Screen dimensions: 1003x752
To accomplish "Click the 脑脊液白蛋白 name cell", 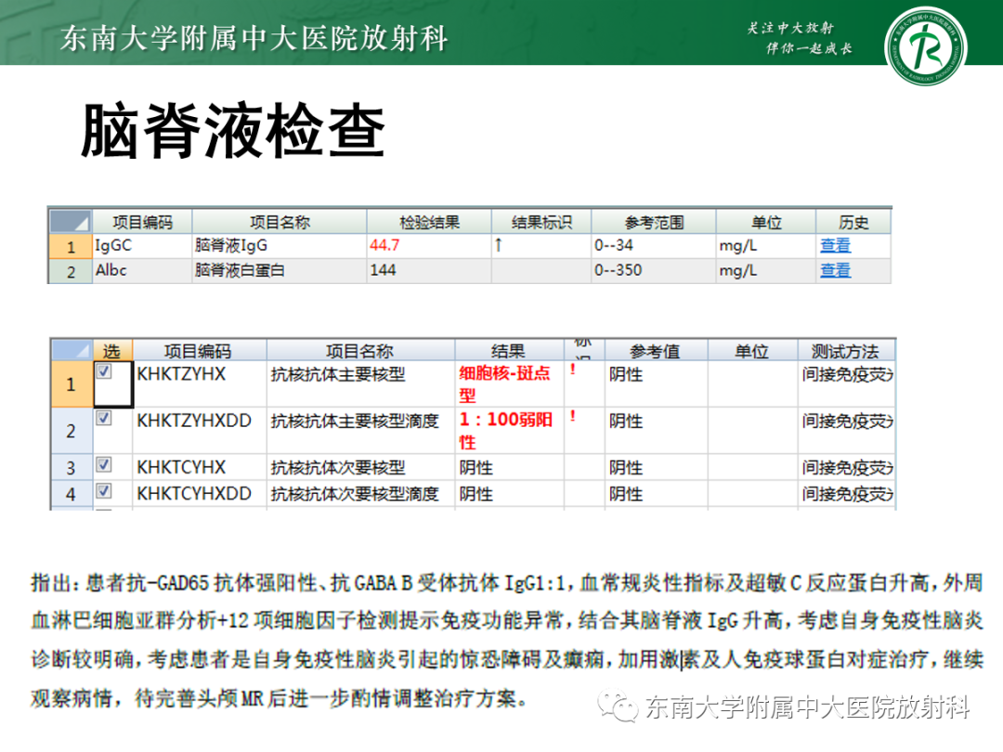I will click(280, 271).
